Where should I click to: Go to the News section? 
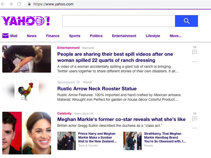click(32, 36)
